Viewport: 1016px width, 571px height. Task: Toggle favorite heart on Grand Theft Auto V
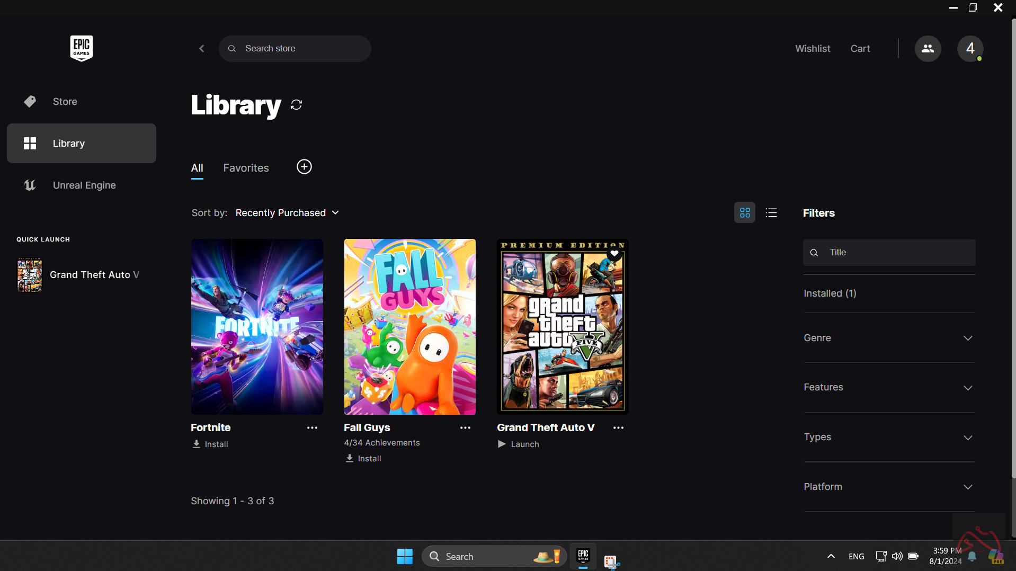(614, 253)
